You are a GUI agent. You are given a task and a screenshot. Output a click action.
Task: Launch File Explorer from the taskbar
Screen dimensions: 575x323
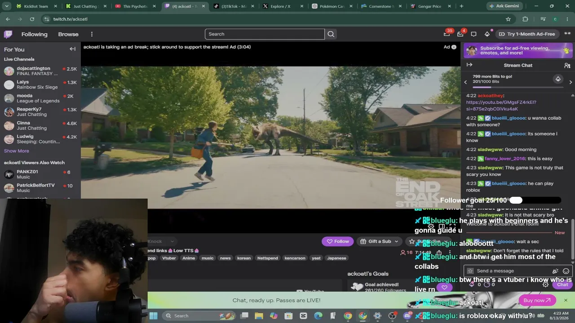259,316
